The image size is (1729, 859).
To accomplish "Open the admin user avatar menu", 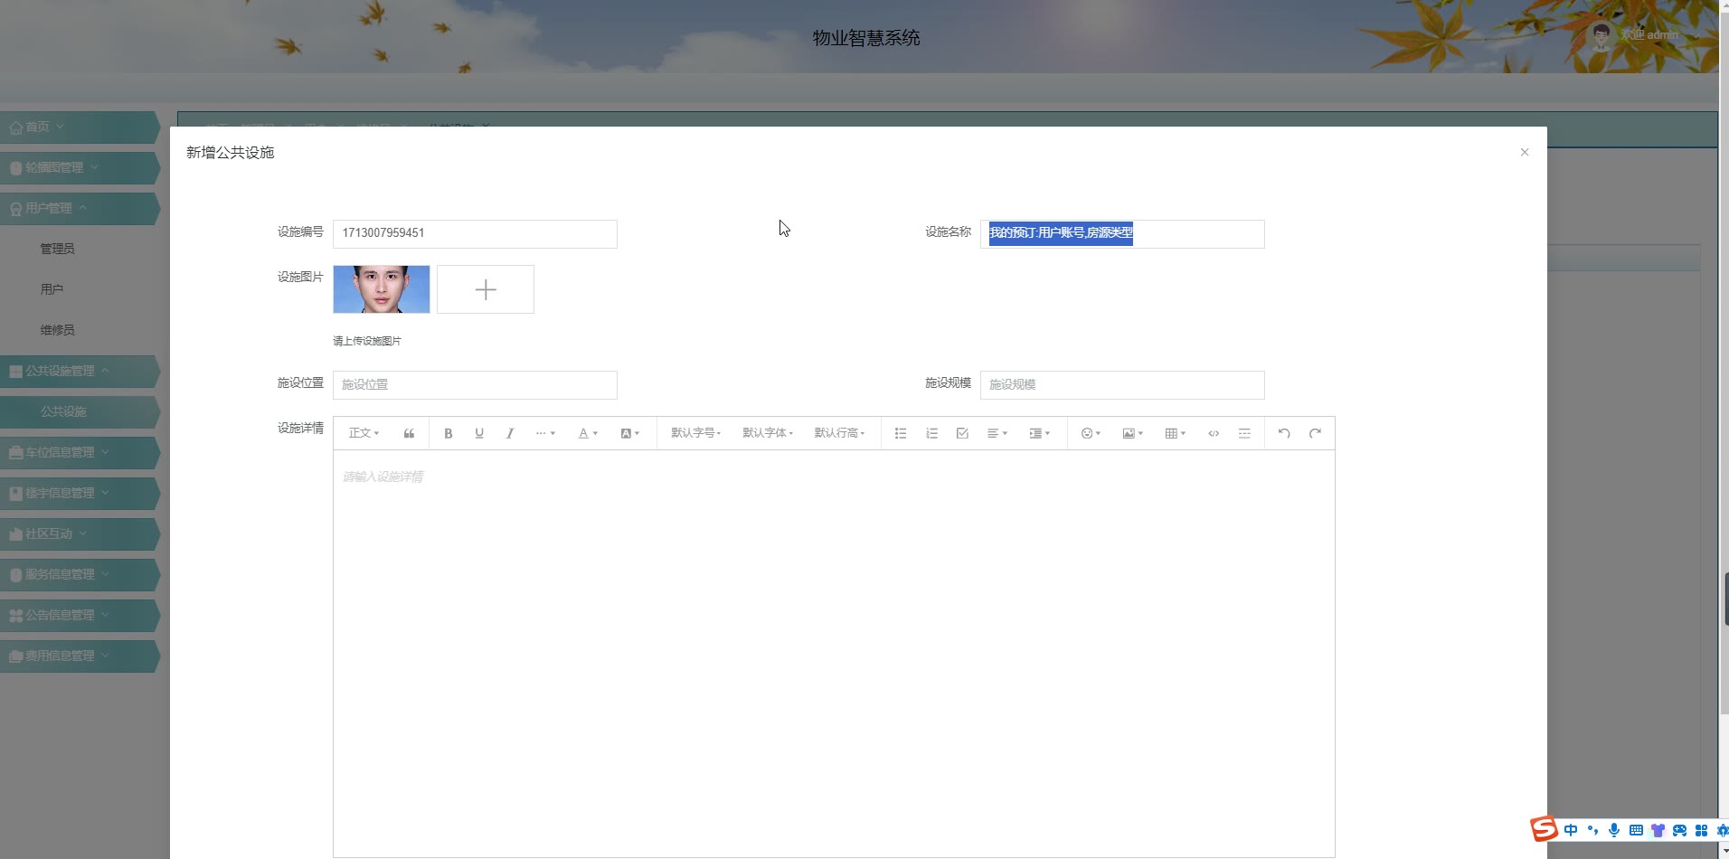I will pos(1601,36).
